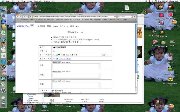Open the Trash in the Dock

coord(3,105)
